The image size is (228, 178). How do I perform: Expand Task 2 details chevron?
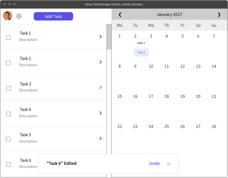(101, 62)
